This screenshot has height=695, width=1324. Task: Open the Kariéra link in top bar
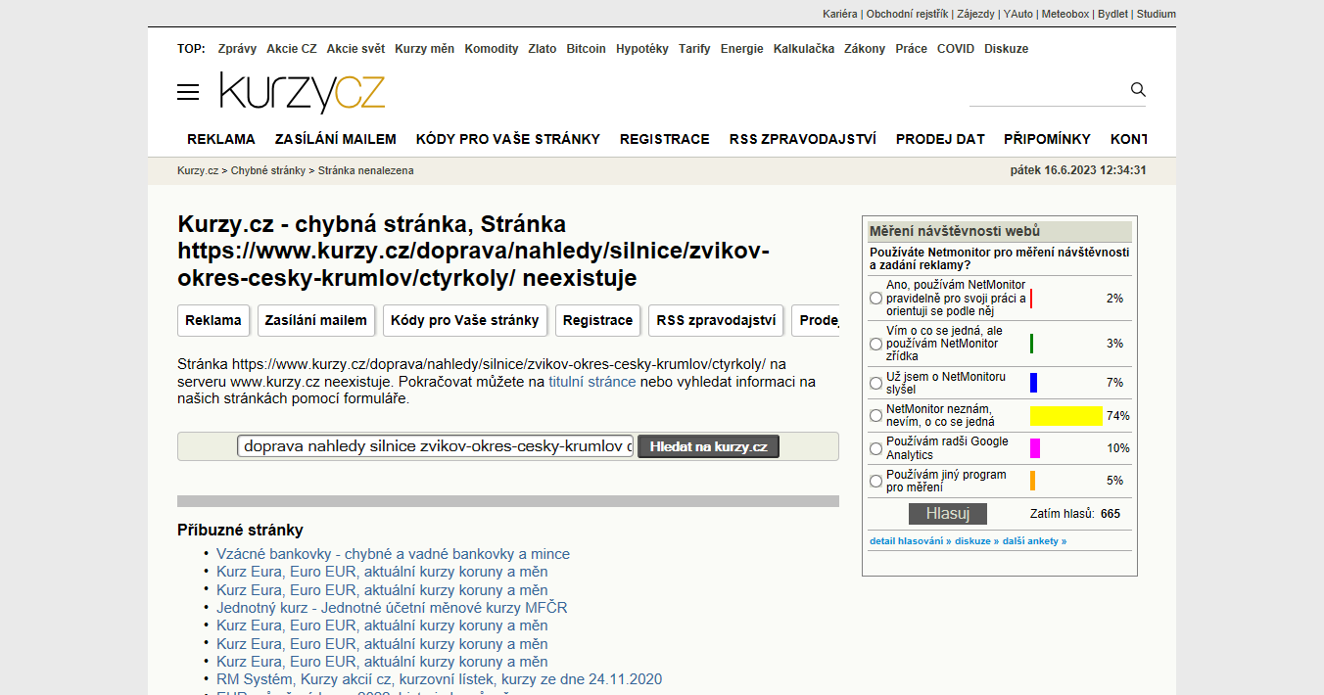coord(840,14)
